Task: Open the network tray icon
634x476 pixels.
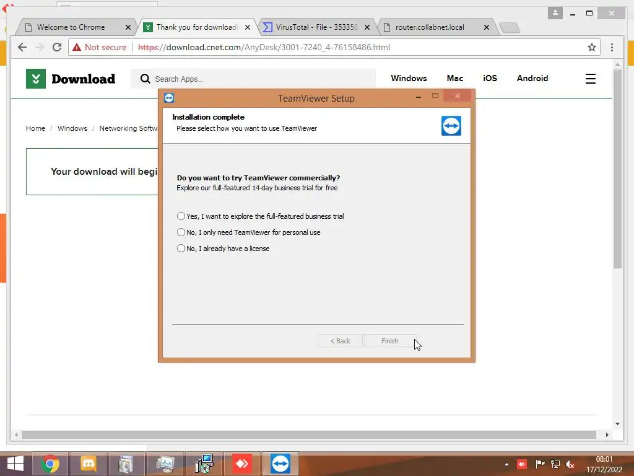Action: coord(555,464)
